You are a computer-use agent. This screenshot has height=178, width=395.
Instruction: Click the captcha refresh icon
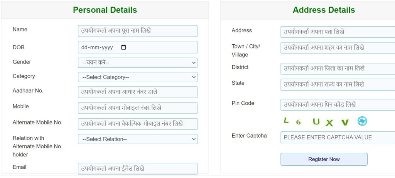362,121
